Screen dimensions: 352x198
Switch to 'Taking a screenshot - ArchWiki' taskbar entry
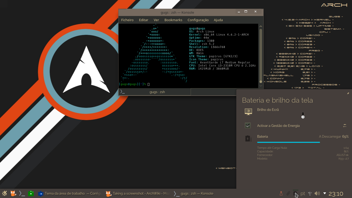coord(138,193)
